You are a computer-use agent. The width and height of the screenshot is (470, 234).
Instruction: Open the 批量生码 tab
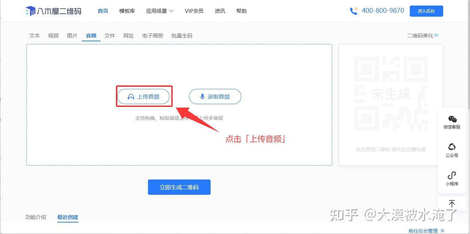click(182, 35)
